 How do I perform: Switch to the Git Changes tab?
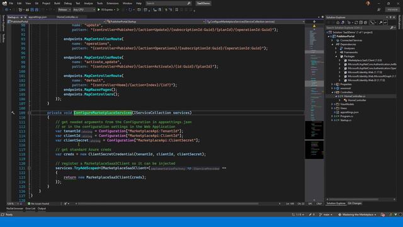point(355,203)
